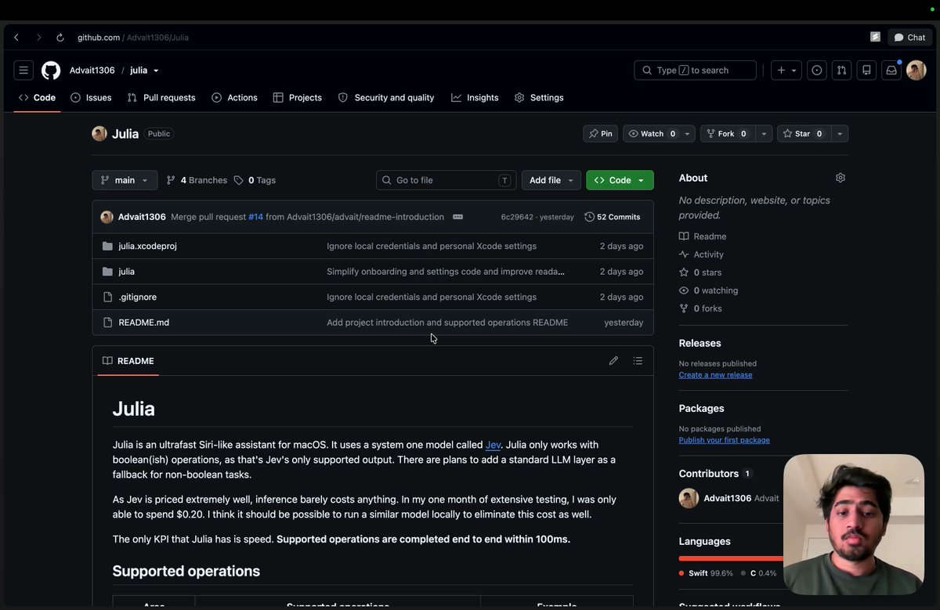Expand the commit message ellipsis

(x=457, y=217)
